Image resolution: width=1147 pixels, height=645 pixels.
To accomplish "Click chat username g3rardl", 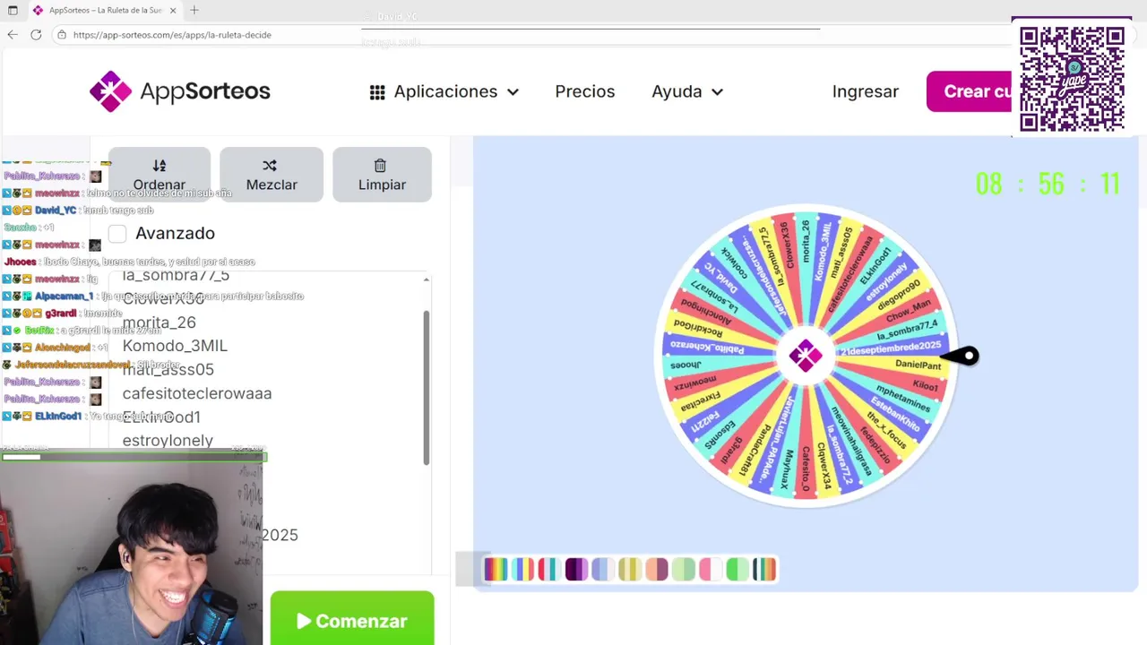I will coord(61,314).
